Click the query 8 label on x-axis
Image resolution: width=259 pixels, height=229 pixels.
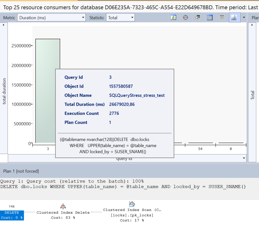point(231,149)
